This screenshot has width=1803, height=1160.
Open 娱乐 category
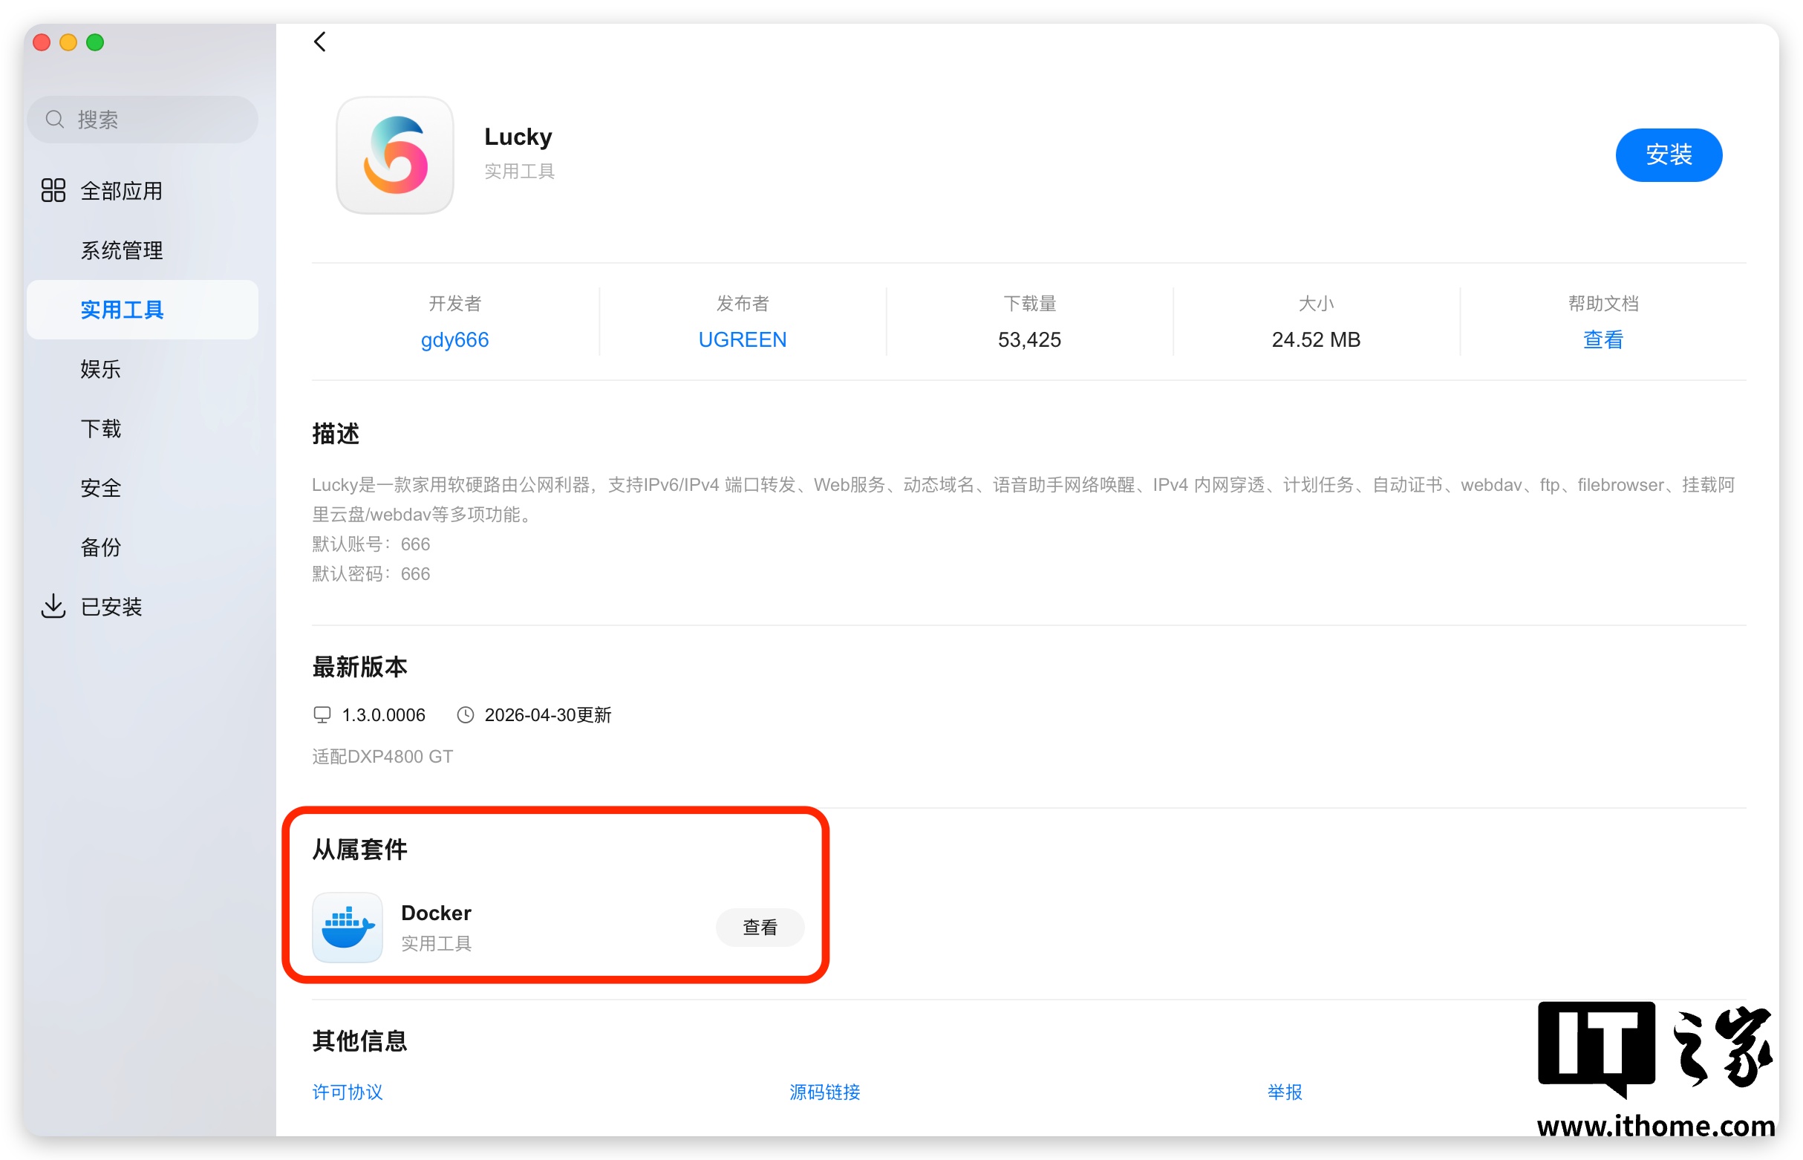click(x=143, y=369)
